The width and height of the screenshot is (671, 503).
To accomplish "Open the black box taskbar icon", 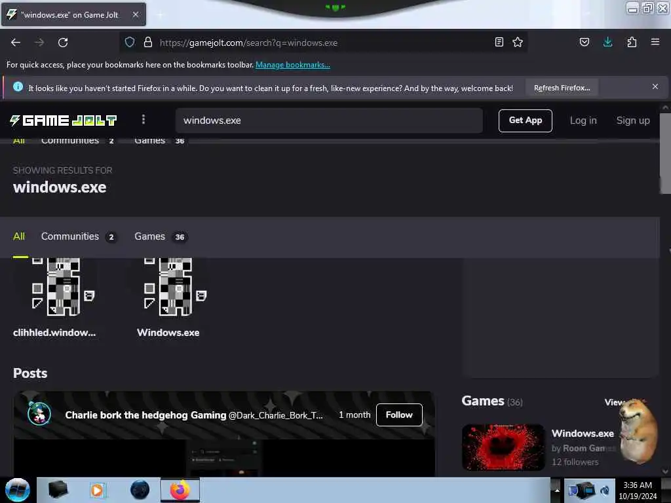I will (58, 490).
